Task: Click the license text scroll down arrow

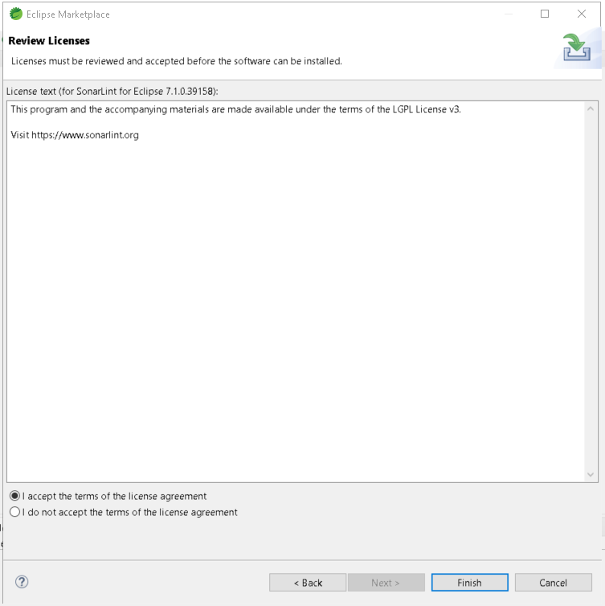Action: [x=591, y=475]
